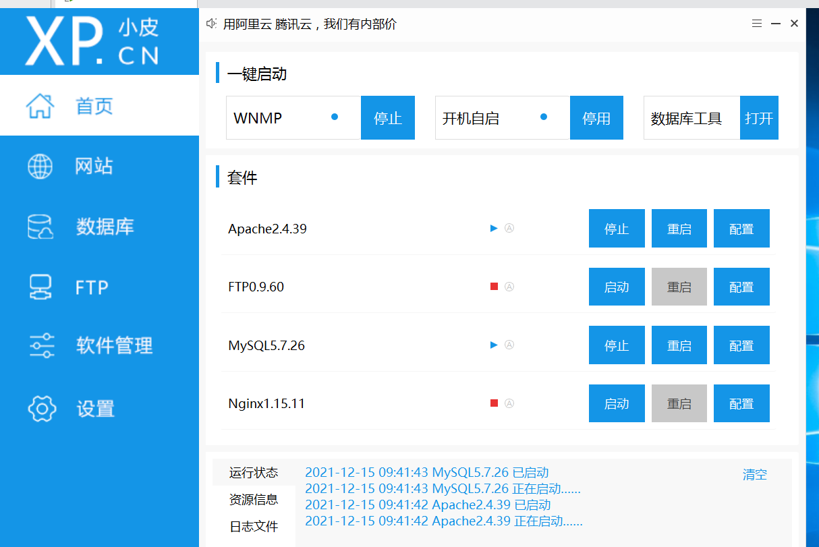Disable 开机自启 auto-start

click(x=596, y=117)
